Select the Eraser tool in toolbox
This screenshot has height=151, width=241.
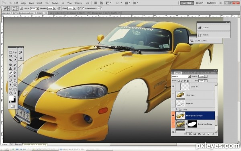click(10, 72)
